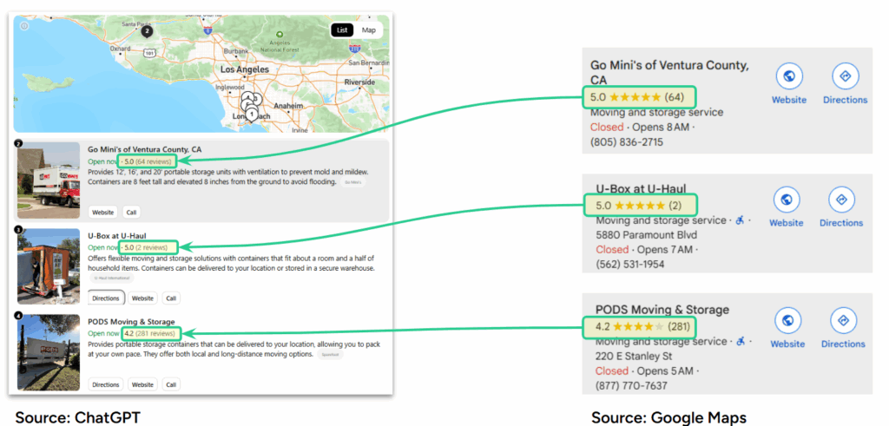Click Call button for U-Box in ChatGPT

(171, 298)
